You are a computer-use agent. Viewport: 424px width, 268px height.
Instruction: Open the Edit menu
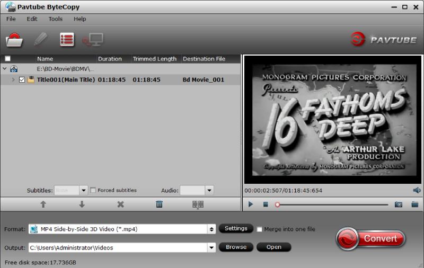32,19
